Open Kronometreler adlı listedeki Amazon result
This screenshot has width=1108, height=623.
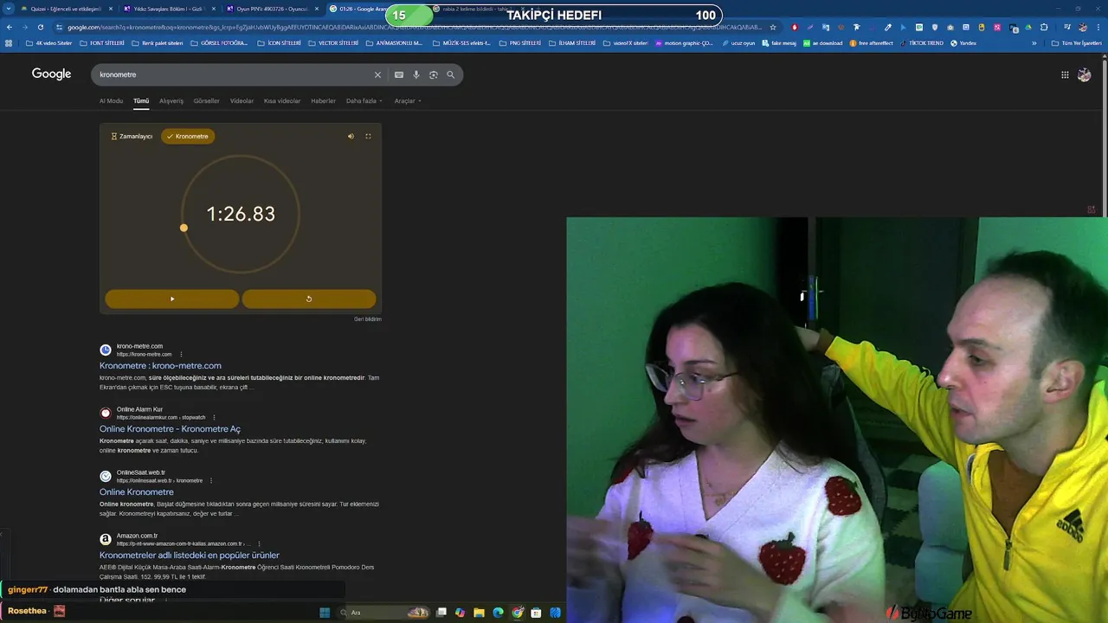[x=190, y=556]
